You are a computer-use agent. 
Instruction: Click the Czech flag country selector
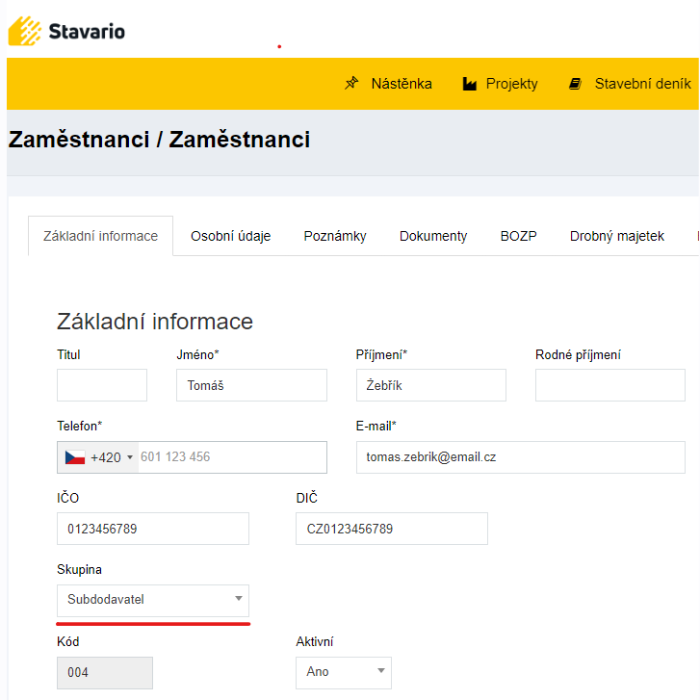pos(75,457)
